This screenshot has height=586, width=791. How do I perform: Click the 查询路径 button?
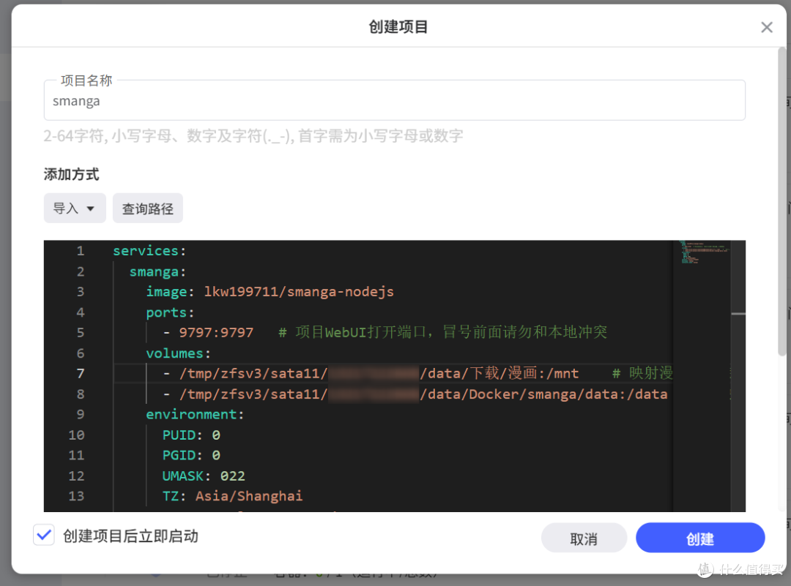coord(148,208)
